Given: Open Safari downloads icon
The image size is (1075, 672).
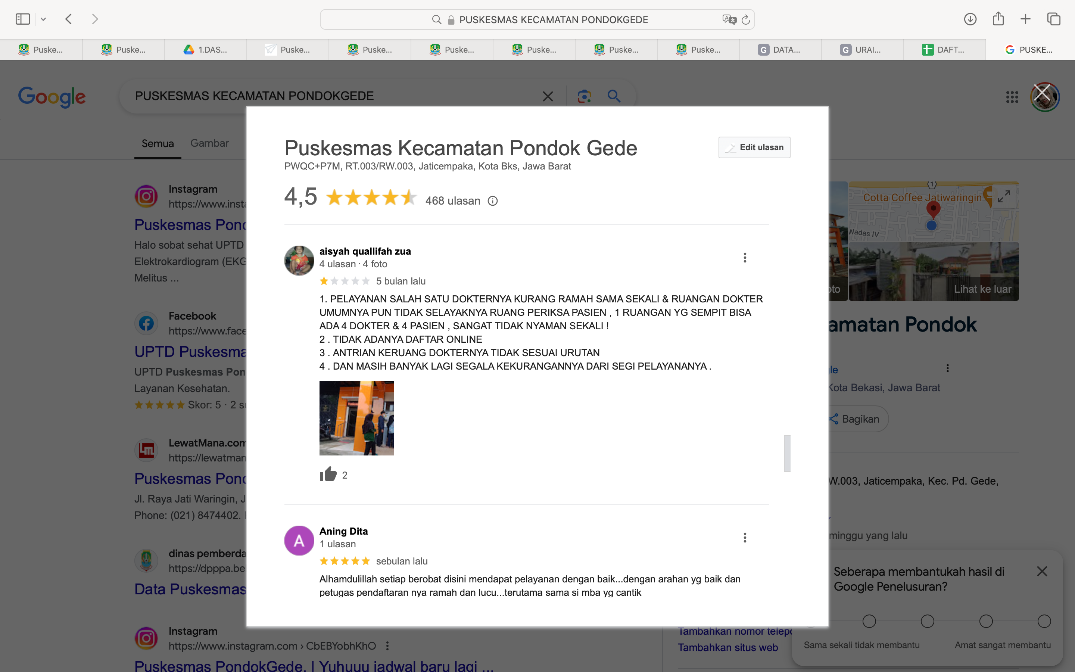Looking at the screenshot, I should (970, 19).
